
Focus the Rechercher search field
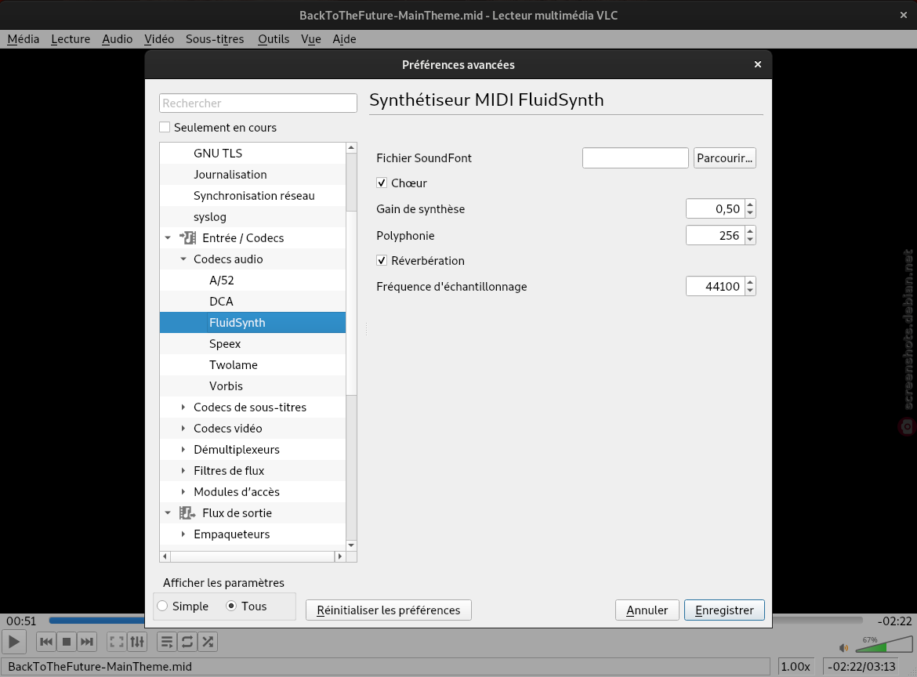point(258,103)
